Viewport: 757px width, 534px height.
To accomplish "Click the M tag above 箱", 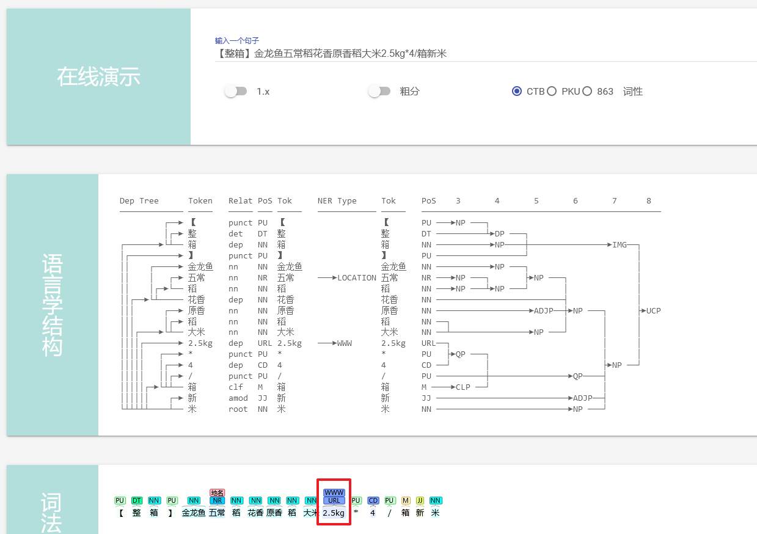I will tap(405, 500).
